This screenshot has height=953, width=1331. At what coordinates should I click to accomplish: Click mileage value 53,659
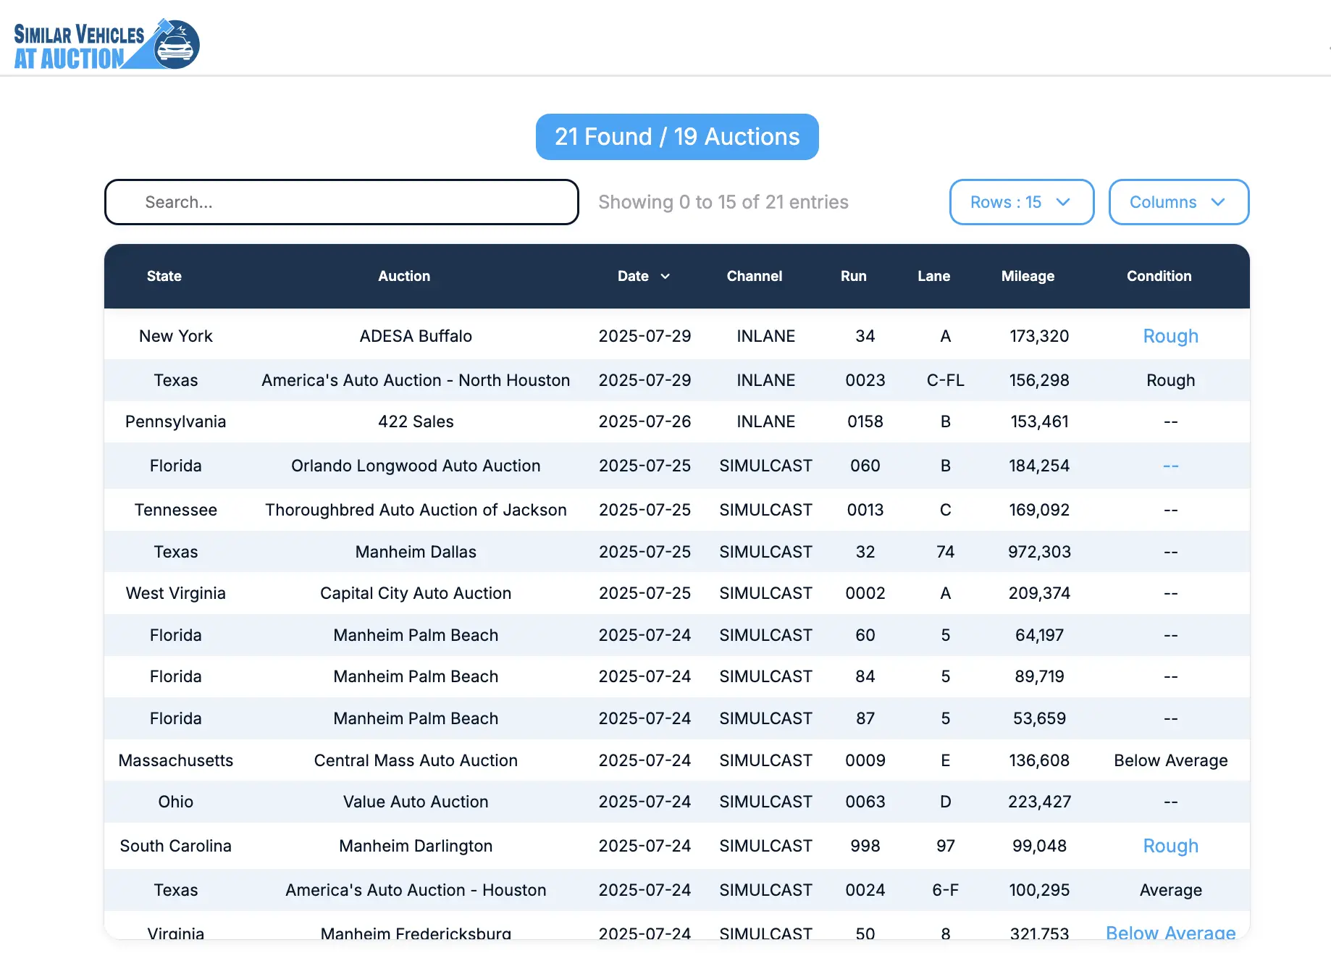click(x=1039, y=718)
